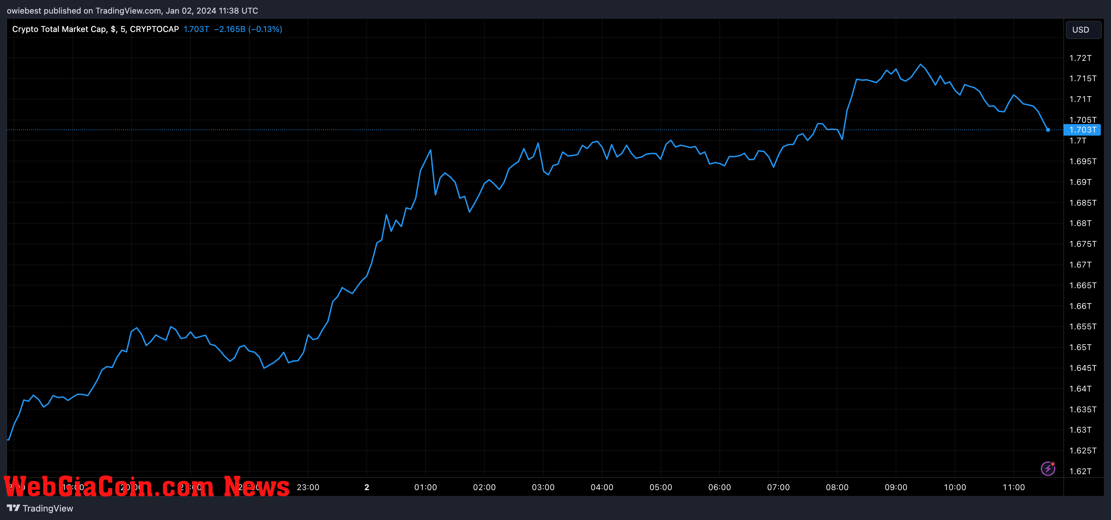Click the 1.63T price axis label
1111x520 pixels.
tap(1080, 430)
